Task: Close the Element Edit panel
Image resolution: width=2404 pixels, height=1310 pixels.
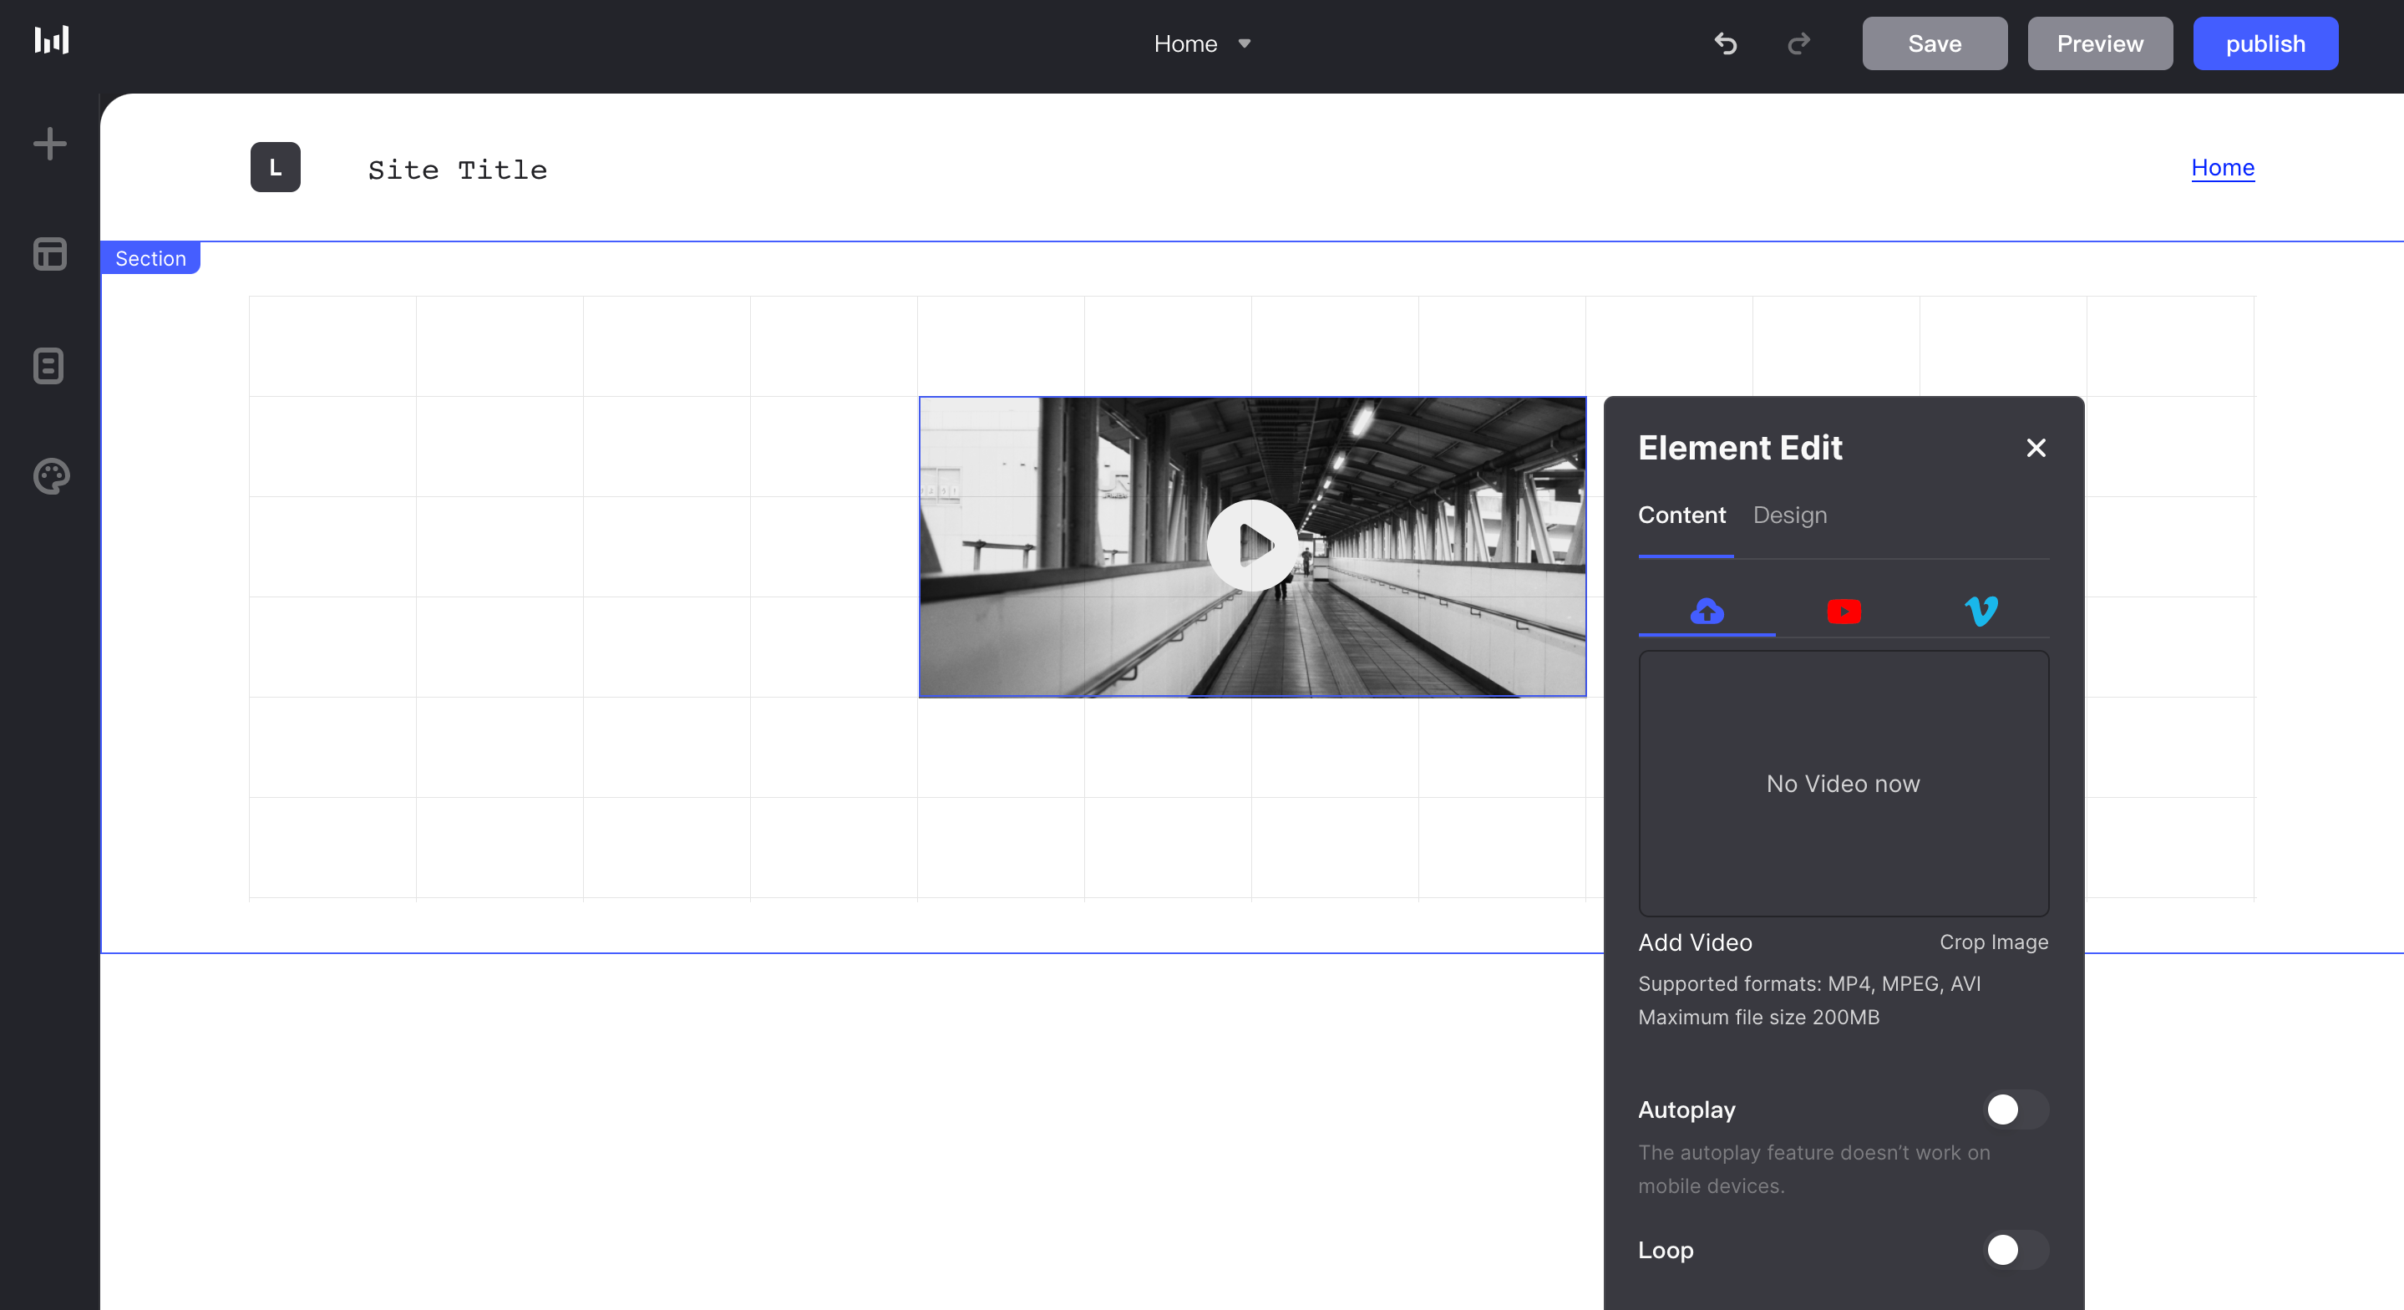Action: pos(2036,448)
